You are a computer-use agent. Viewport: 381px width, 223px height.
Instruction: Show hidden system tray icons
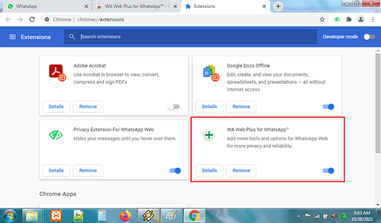(299, 216)
